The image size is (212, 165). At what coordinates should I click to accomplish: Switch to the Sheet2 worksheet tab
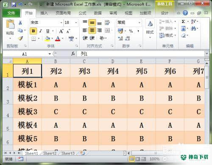pyautogui.click(x=50, y=153)
